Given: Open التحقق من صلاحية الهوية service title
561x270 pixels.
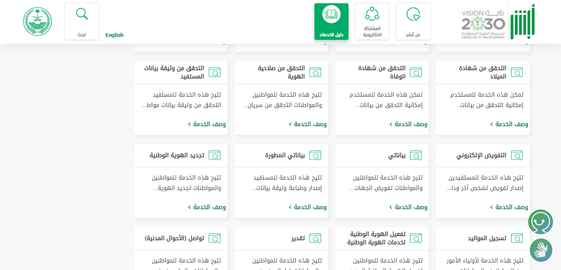Looking at the screenshot, I should (x=281, y=72).
